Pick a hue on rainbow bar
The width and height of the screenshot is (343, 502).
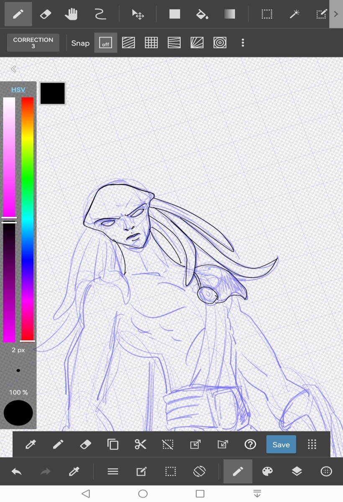pyautogui.click(x=28, y=220)
